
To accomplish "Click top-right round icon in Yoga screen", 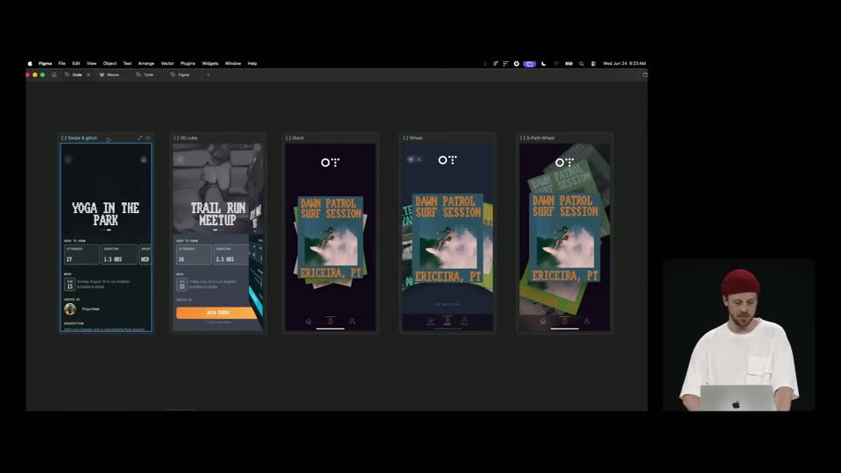I will pos(143,159).
